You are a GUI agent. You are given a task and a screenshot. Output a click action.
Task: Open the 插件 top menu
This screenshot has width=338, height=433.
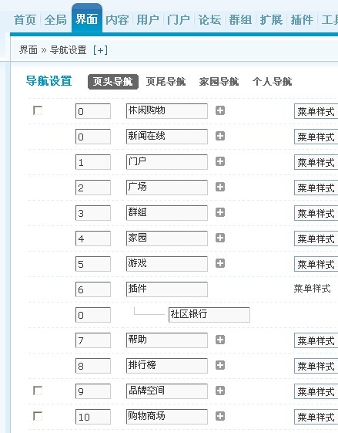302,20
